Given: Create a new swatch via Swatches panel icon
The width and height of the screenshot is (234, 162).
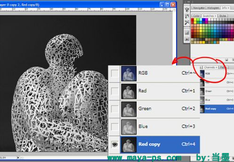Looking at the screenshot, I should (226, 60).
